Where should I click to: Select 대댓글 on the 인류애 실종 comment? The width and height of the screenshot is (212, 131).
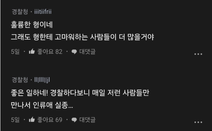click(x=87, y=120)
